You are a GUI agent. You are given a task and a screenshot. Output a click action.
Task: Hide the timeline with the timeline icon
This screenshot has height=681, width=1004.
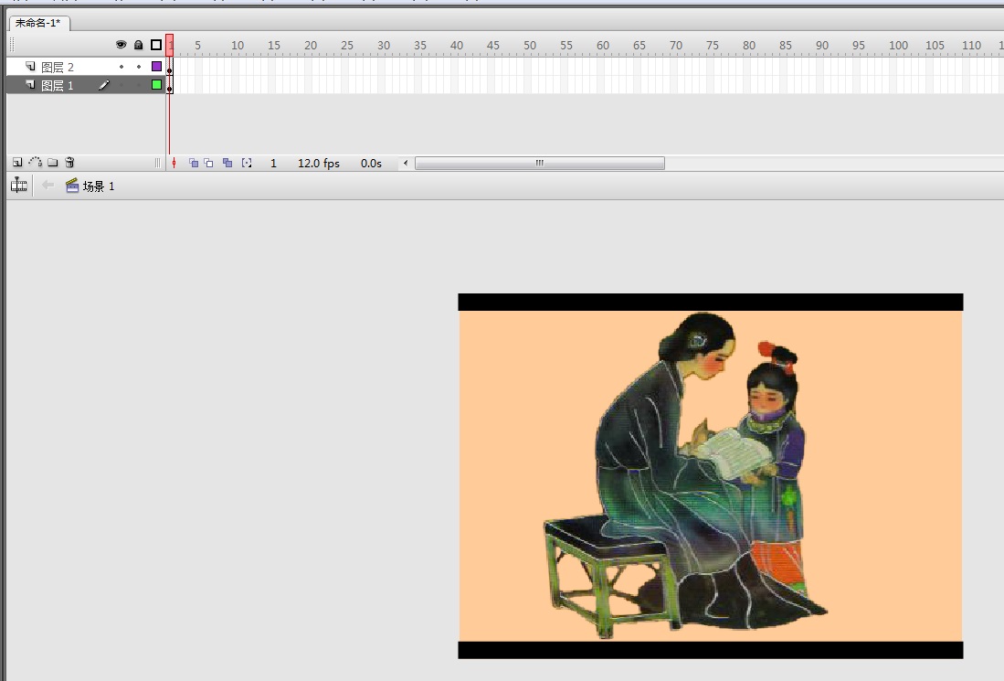point(19,186)
